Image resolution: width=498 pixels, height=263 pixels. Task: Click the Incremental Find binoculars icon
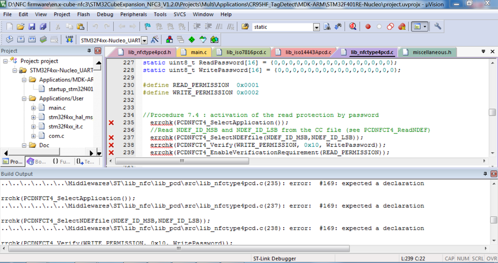click(x=338, y=27)
